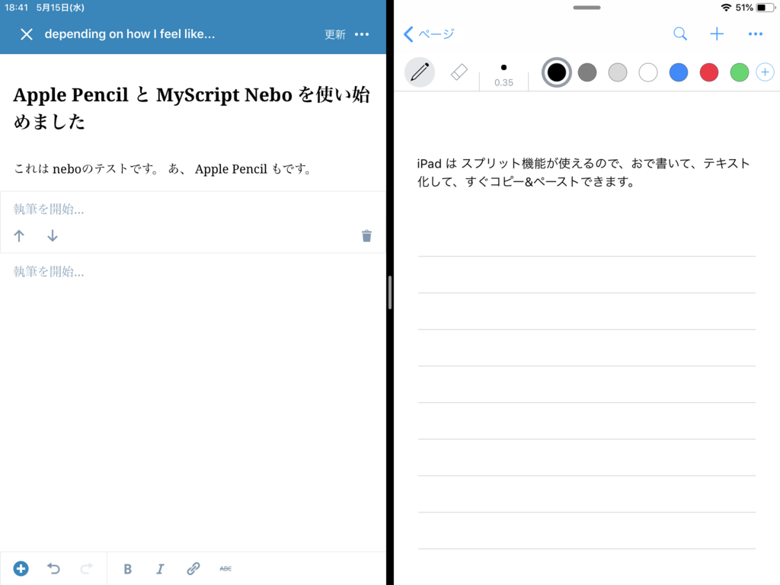Add new page with plus in Nebo
This screenshot has height=585, width=780.
[x=717, y=34]
